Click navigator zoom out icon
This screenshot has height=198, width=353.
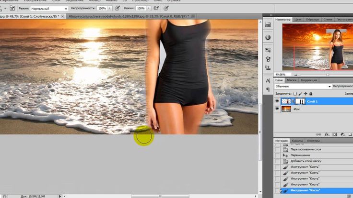tap(296, 75)
